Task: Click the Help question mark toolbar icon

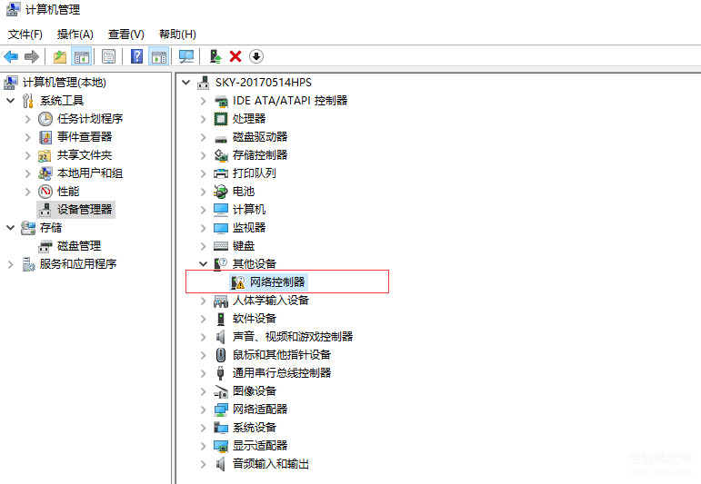Action: pyautogui.click(x=136, y=56)
